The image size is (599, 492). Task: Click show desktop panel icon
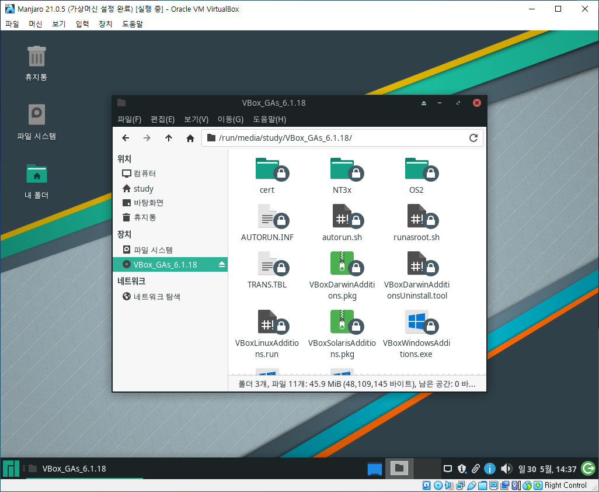coord(374,468)
